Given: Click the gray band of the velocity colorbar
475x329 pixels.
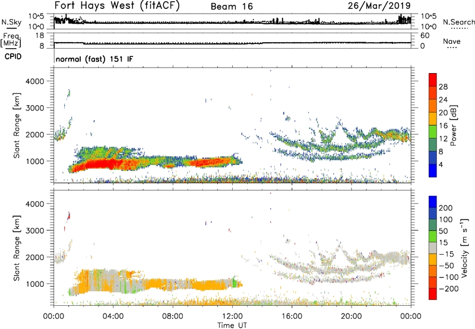Looking at the screenshot, I should 433,248.
